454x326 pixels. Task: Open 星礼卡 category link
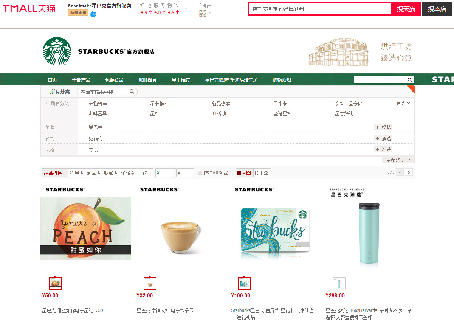coord(280,104)
